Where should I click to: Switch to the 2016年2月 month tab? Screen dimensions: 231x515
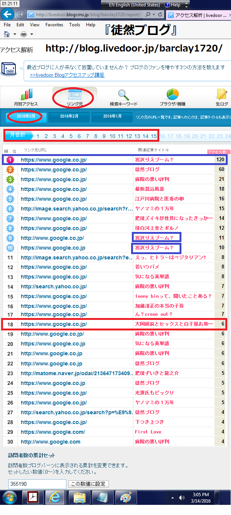pos(69,117)
